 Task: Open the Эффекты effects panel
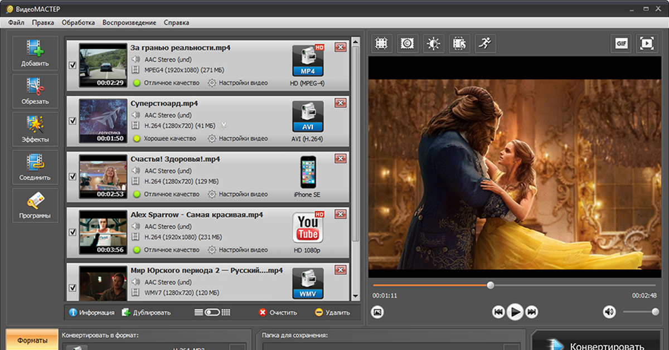(x=35, y=129)
